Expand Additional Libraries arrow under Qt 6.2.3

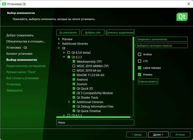69,102
